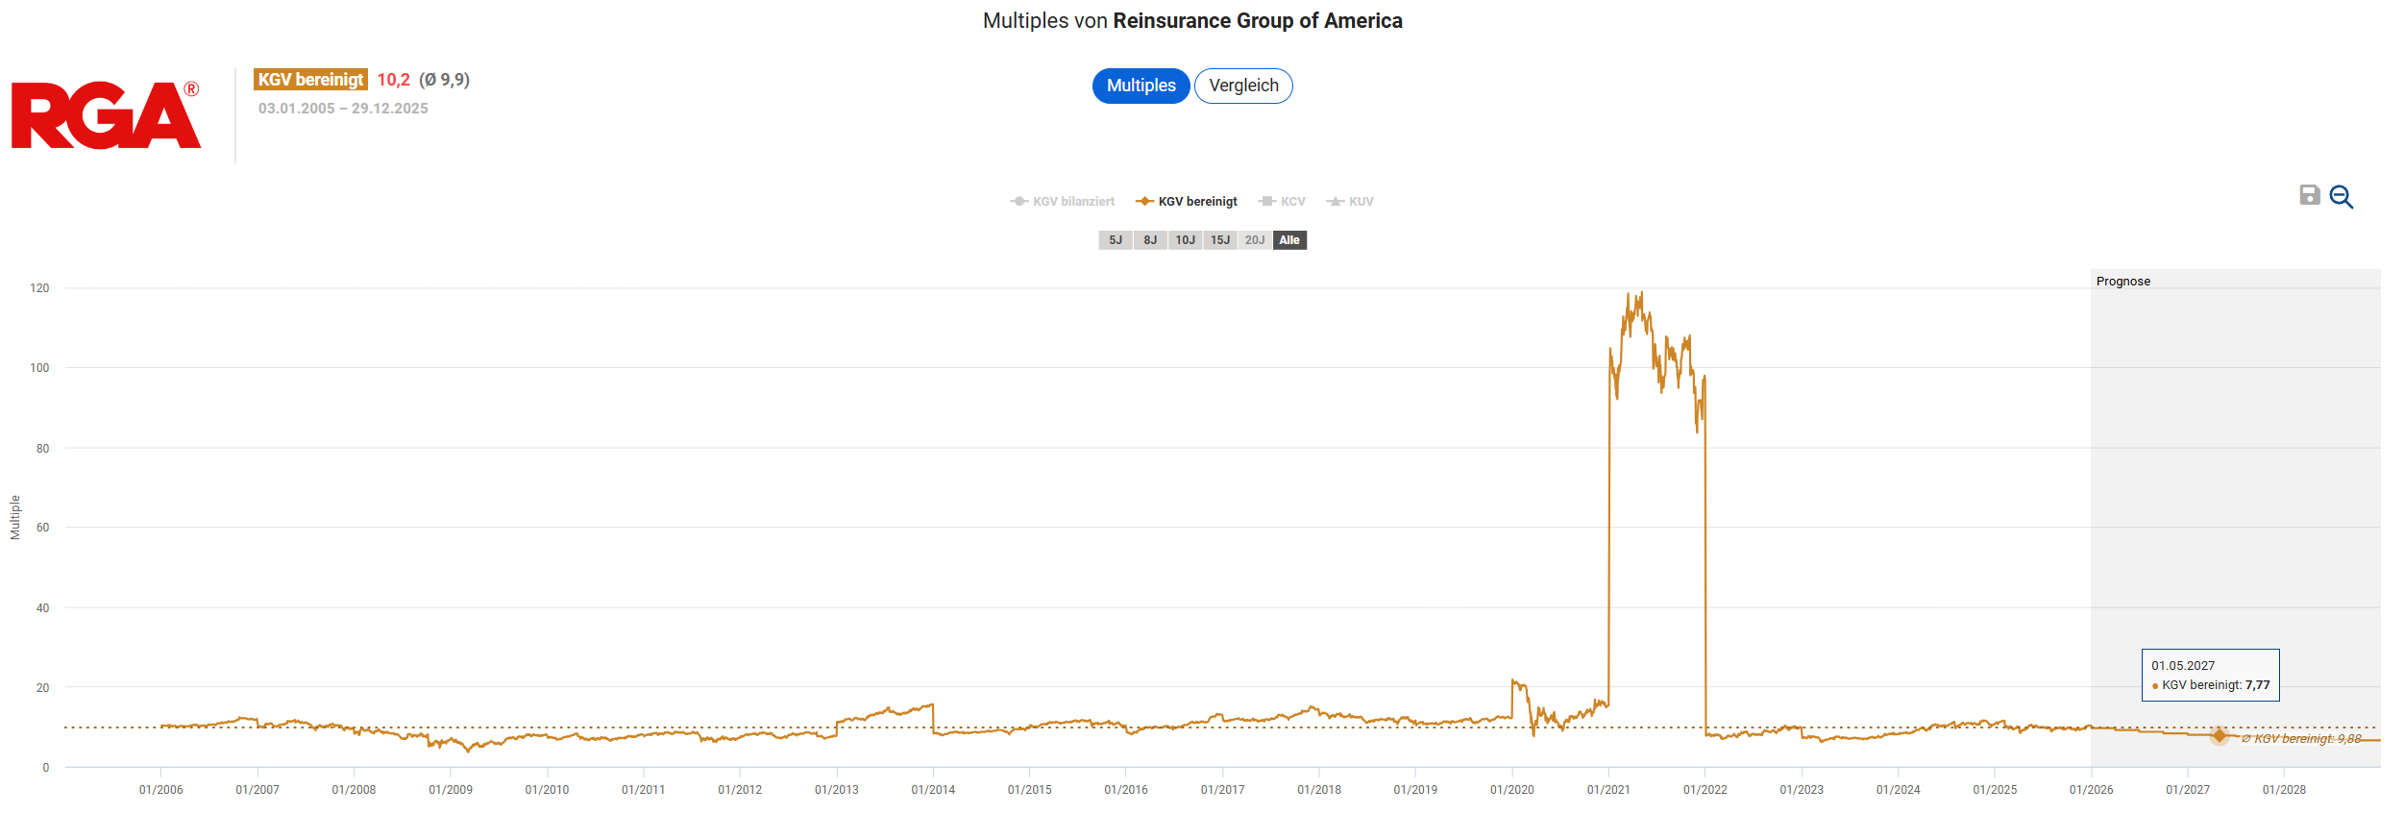Set time range to 8J
The image size is (2404, 814).
(1150, 240)
